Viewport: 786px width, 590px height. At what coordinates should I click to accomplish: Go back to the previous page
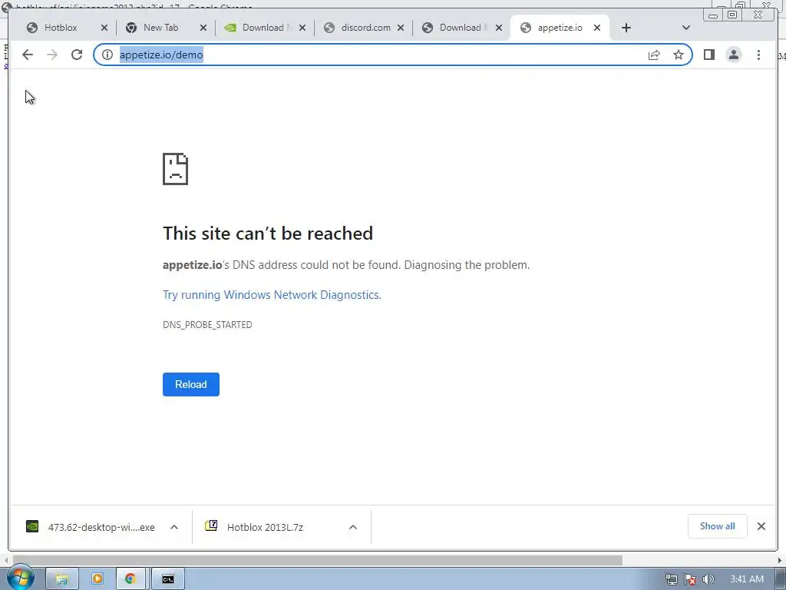pyautogui.click(x=28, y=55)
